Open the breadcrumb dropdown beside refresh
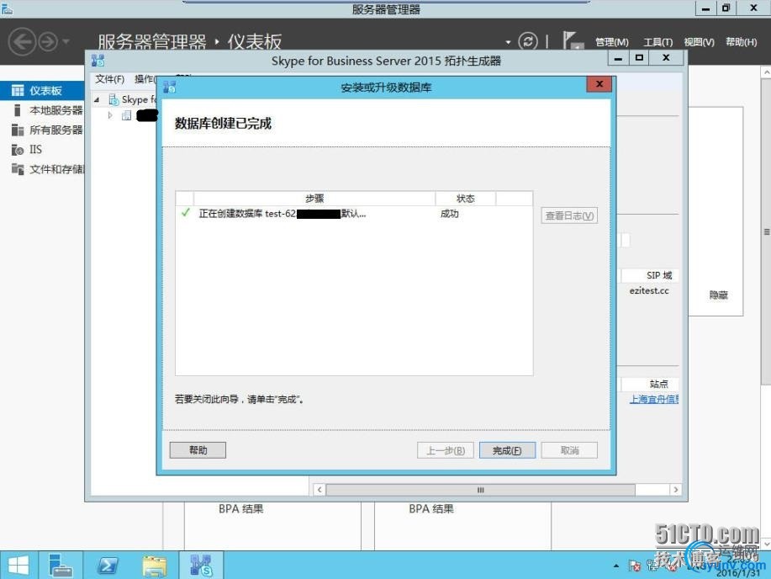 coord(509,42)
